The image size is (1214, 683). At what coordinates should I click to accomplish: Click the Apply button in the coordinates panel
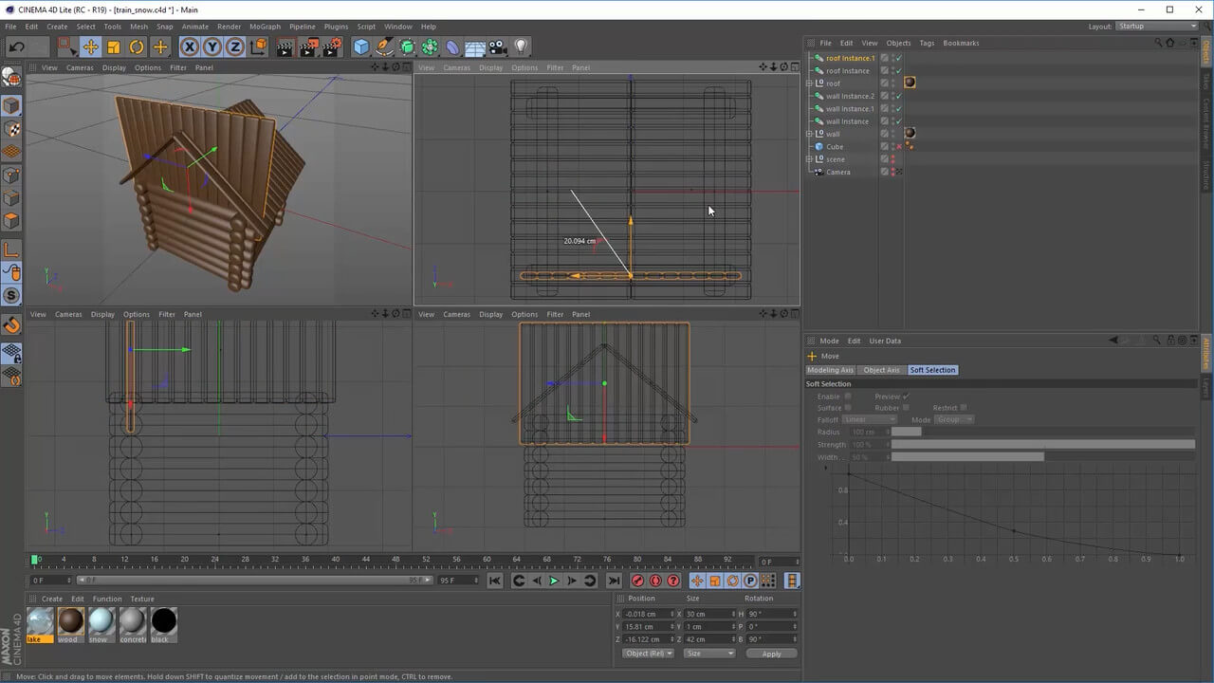771,654
